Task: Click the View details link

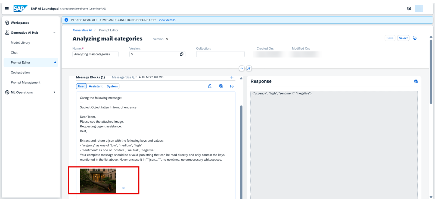Action: (x=167, y=20)
